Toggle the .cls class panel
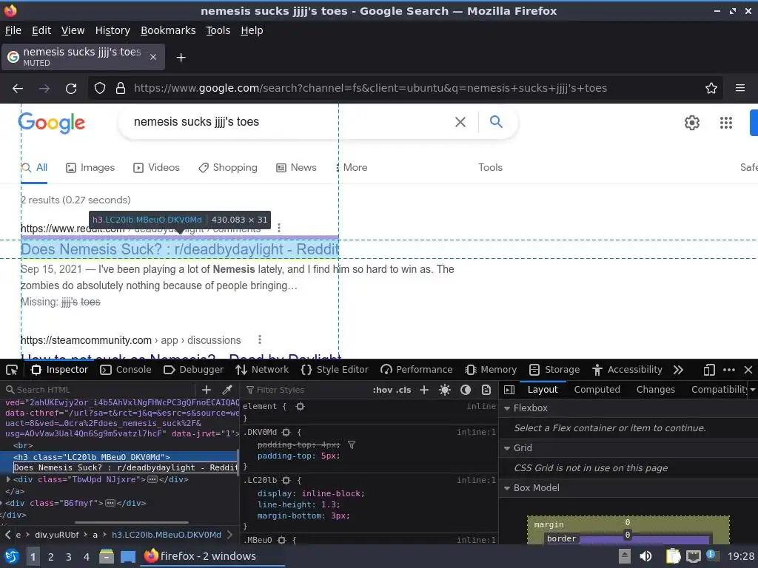The width and height of the screenshot is (758, 568). click(403, 390)
